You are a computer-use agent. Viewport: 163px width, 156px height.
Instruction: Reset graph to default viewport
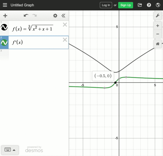[x=158, y=44]
